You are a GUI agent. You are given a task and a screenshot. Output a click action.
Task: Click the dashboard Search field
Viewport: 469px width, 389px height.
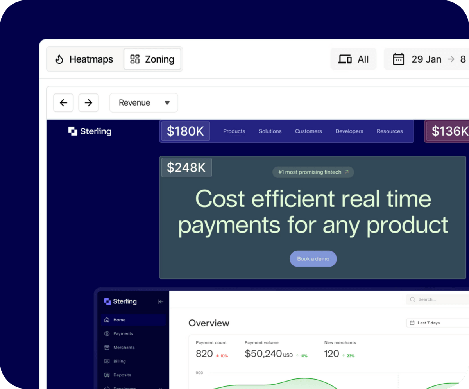[437, 299]
